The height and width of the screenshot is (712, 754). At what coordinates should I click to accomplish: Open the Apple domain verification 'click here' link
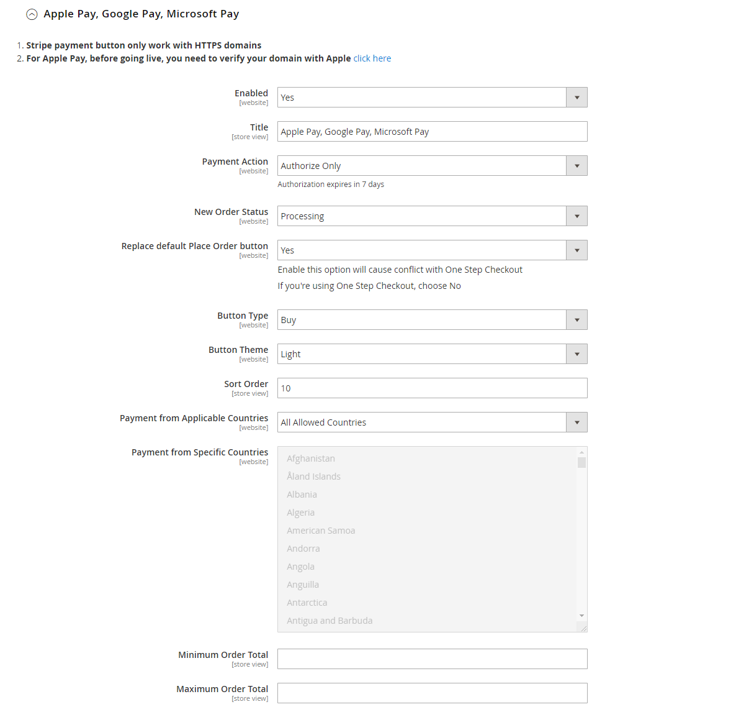(372, 58)
